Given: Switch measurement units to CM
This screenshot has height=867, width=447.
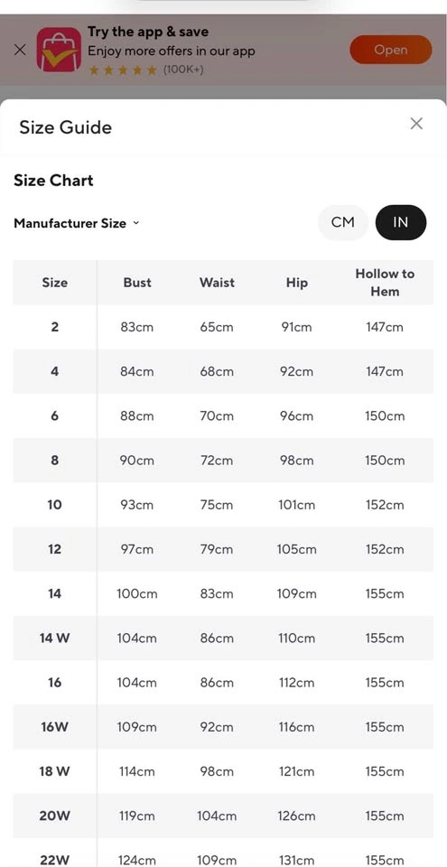Looking at the screenshot, I should pos(342,222).
